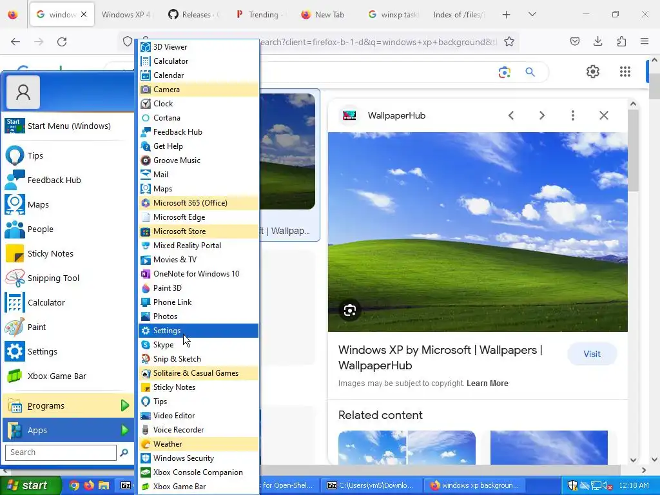Switch to the Windows XP browser tab
660x495 pixels.
tap(126, 14)
